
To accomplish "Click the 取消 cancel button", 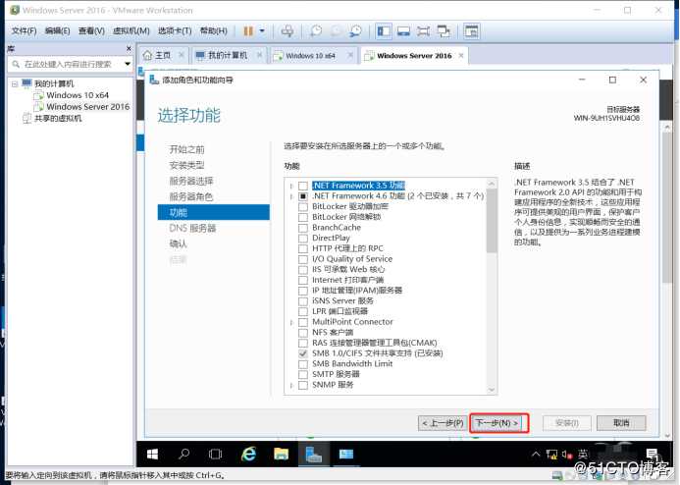I will pyautogui.click(x=621, y=423).
